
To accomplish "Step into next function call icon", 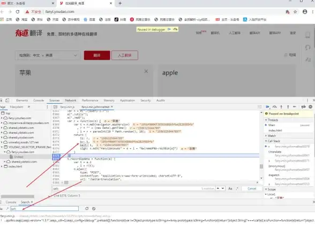I will (x=281, y=107).
